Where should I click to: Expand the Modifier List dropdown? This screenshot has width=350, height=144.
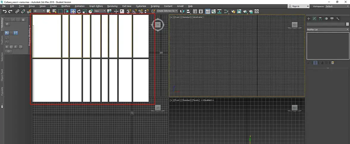point(328,30)
